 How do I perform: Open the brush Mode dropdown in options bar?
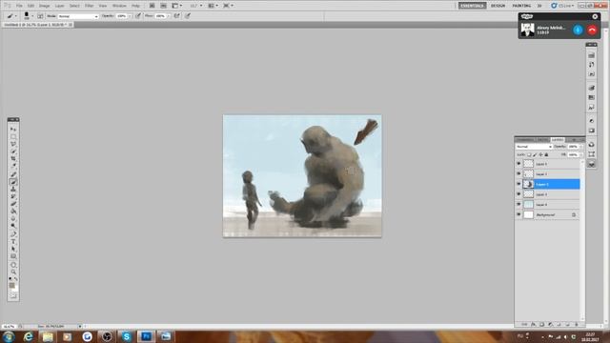click(x=78, y=16)
